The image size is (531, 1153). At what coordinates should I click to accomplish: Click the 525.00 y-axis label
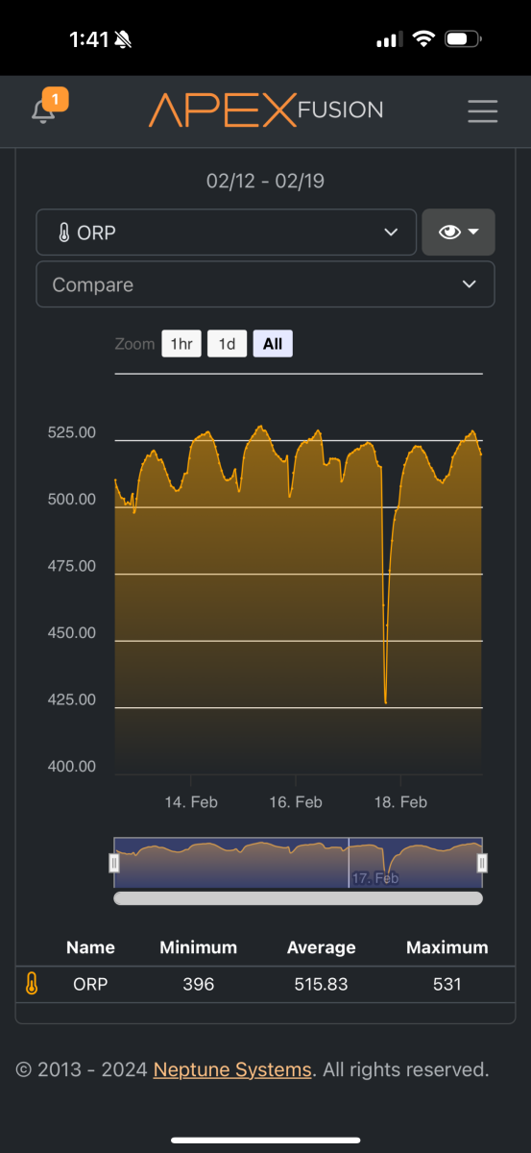click(72, 432)
